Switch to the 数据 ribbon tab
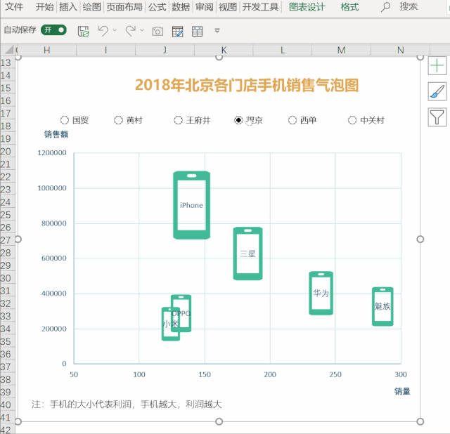The width and height of the screenshot is (450, 434). 181,6
